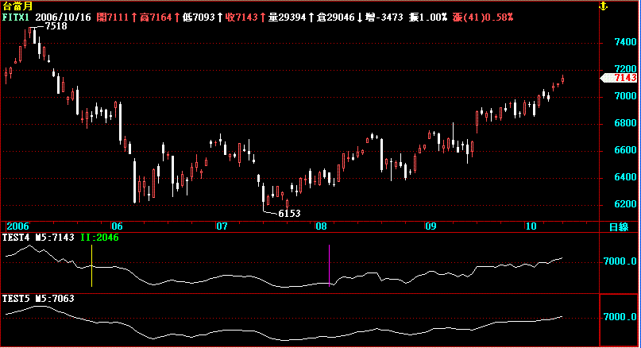The image size is (641, 348).
Task: Click the 2006/10/16 date in header
Action: (x=63, y=16)
